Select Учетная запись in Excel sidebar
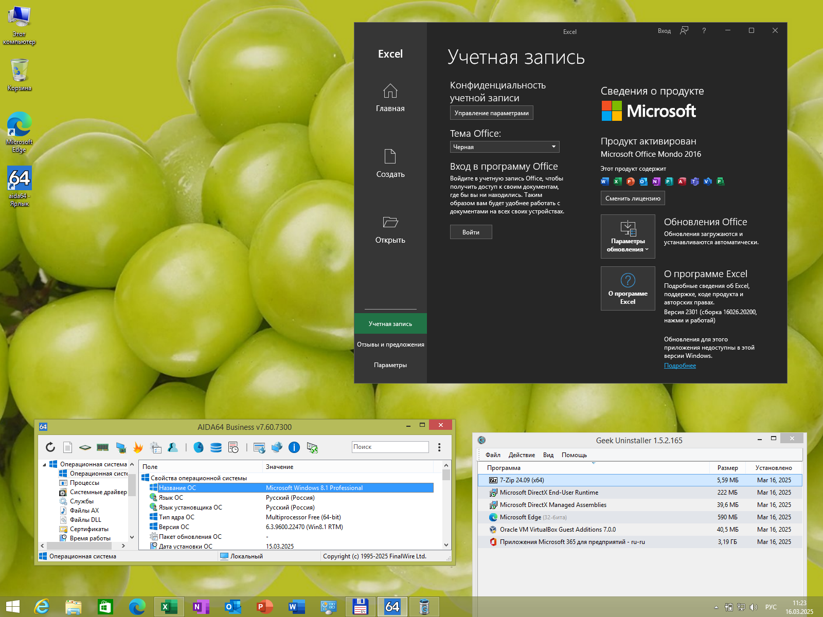 pyautogui.click(x=390, y=324)
